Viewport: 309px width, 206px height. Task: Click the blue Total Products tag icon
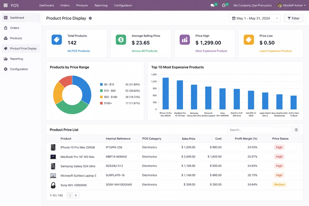[x=57, y=40]
